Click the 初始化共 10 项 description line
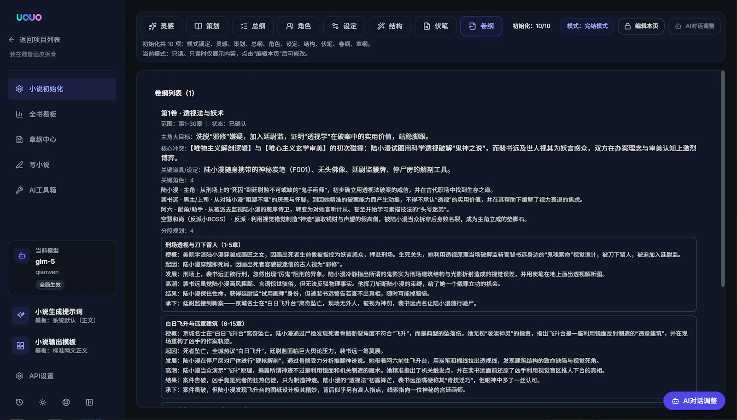 (x=257, y=44)
